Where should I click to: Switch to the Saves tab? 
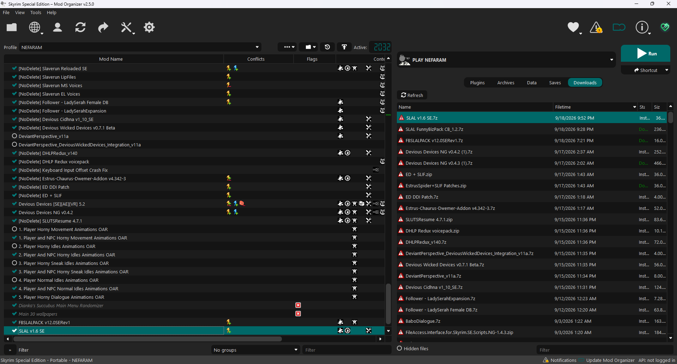pos(555,83)
